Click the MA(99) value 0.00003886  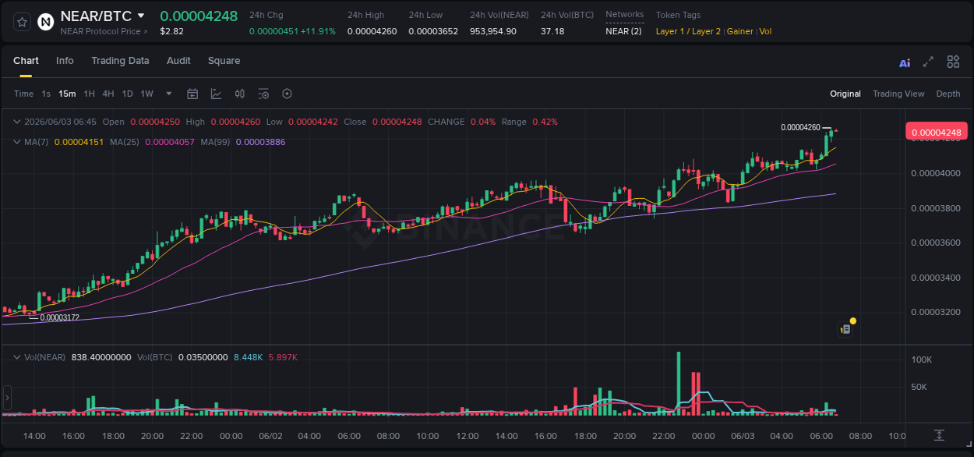coord(260,142)
